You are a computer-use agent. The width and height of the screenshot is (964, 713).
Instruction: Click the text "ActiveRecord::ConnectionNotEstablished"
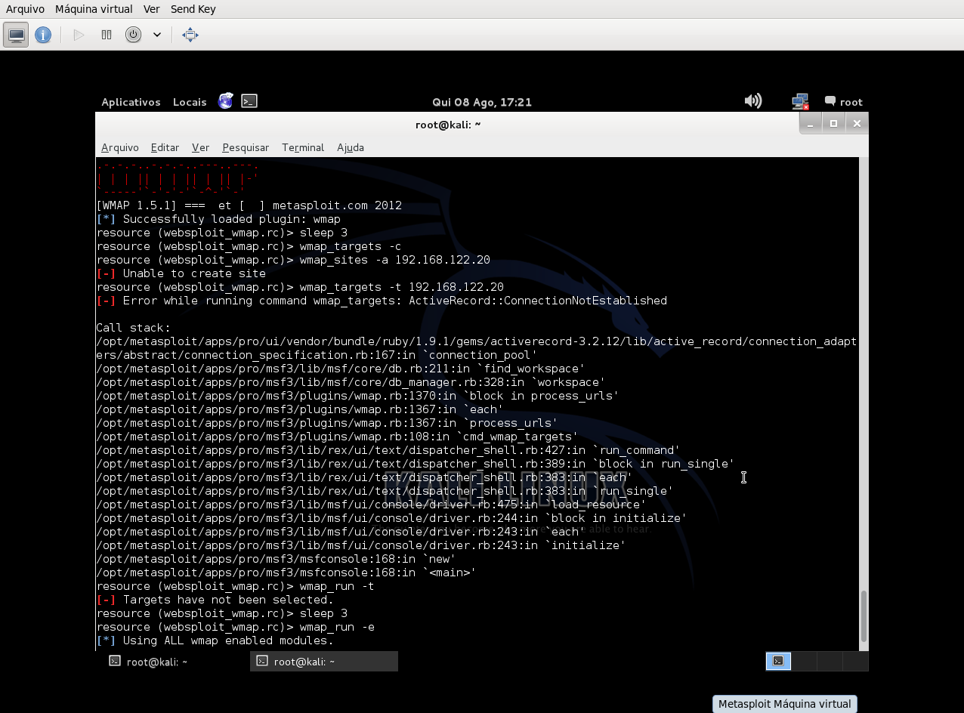538,301
